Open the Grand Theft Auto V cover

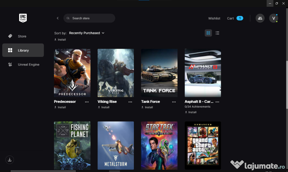(203, 145)
